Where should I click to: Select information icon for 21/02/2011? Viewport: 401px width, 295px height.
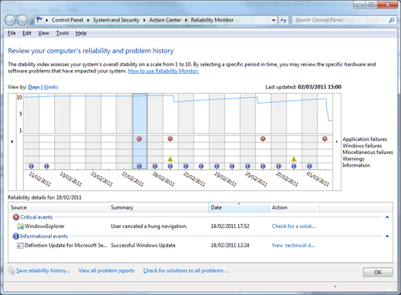tap(186, 166)
